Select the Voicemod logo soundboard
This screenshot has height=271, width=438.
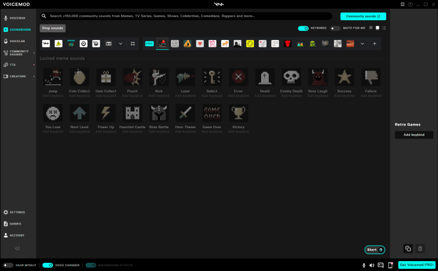click(46, 44)
